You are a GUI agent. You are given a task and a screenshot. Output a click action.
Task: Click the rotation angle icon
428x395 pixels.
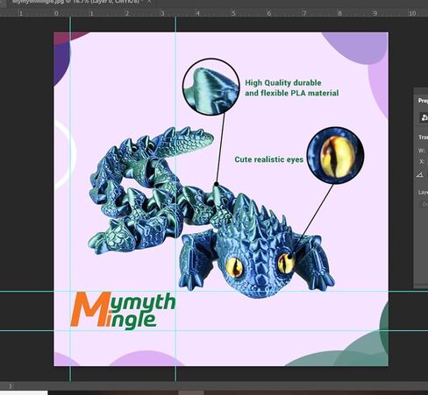point(420,175)
